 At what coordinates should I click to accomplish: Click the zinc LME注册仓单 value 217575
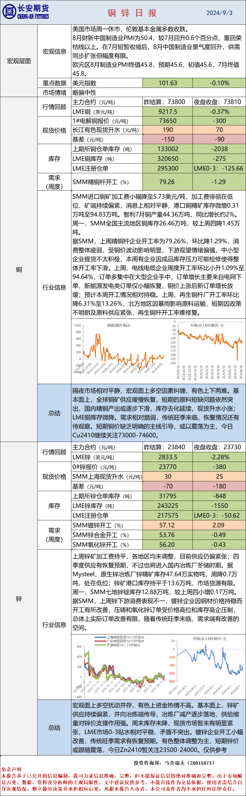[x=168, y=515]
